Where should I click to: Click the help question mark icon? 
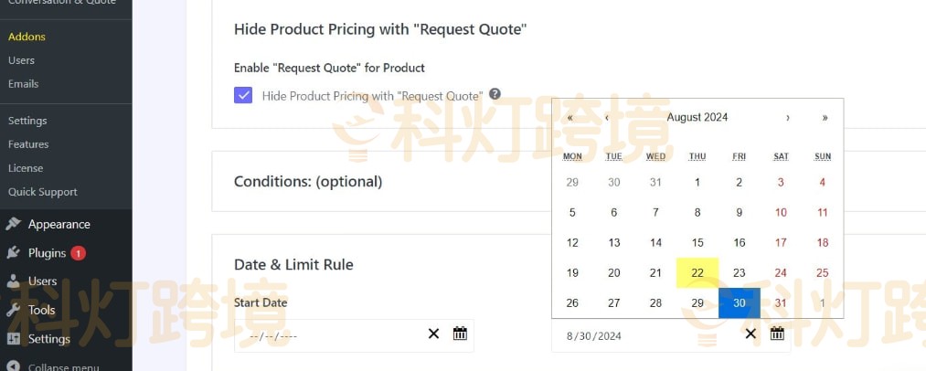tap(495, 94)
